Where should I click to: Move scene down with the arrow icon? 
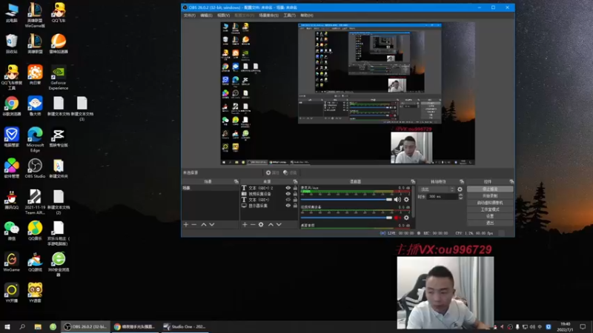coord(212,225)
